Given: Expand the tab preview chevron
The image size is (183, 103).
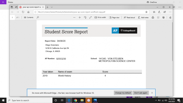Looking at the screenshot, I should (52, 7).
